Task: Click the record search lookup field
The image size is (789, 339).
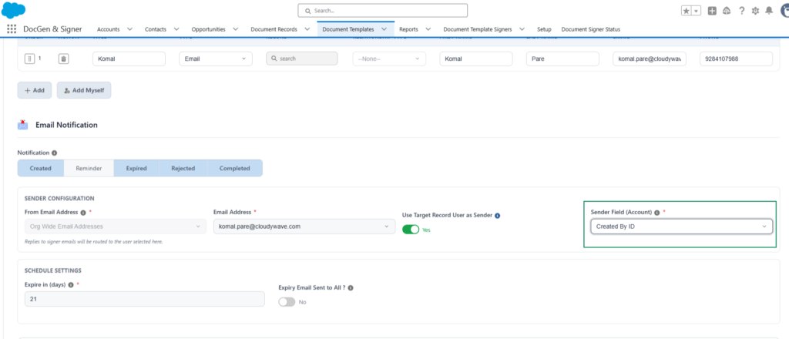Action: click(302, 59)
